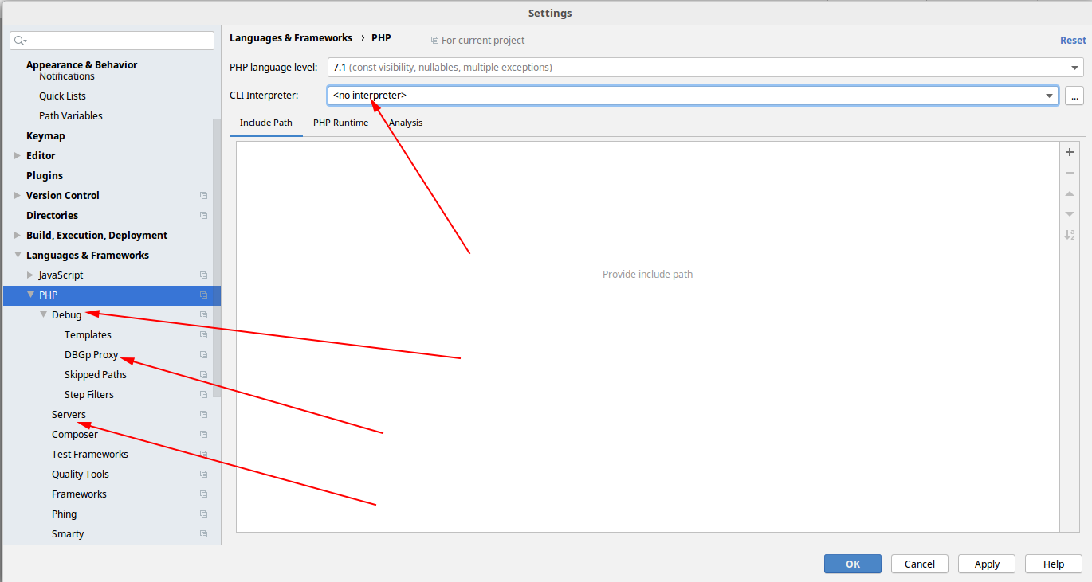Switch to the Include Path tab
The width and height of the screenshot is (1092, 582).
[266, 123]
